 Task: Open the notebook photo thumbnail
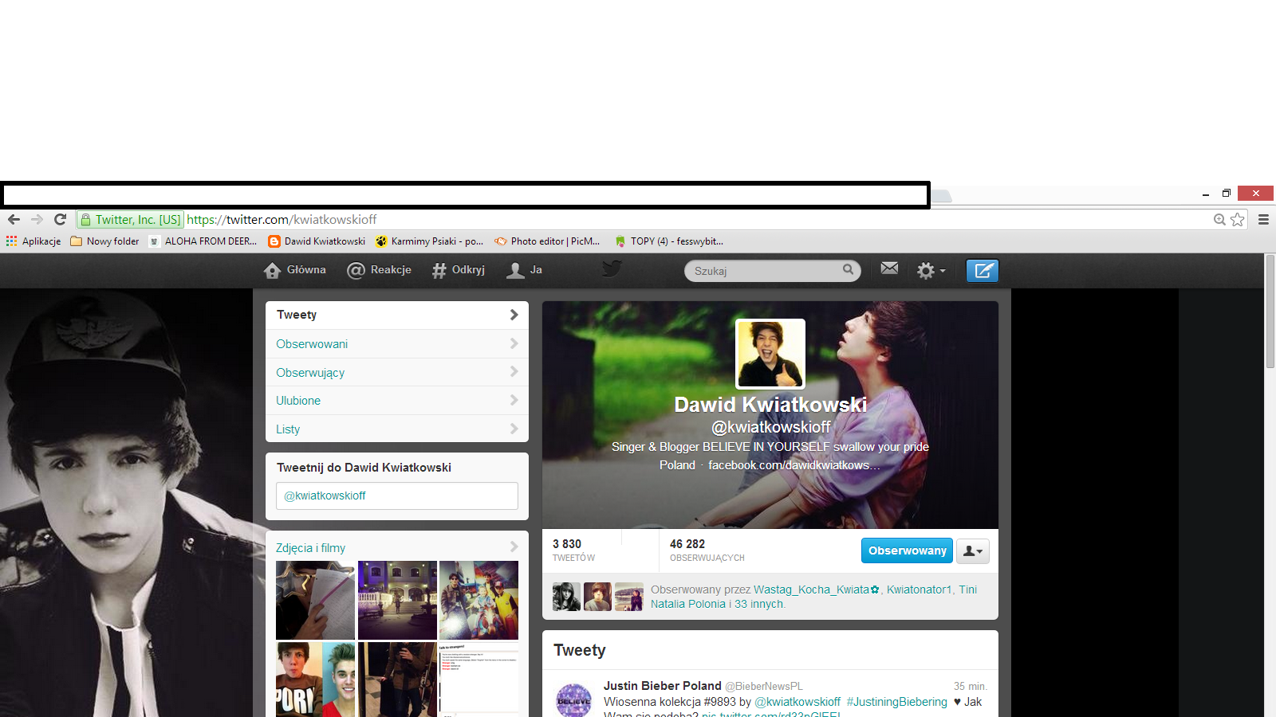(316, 600)
